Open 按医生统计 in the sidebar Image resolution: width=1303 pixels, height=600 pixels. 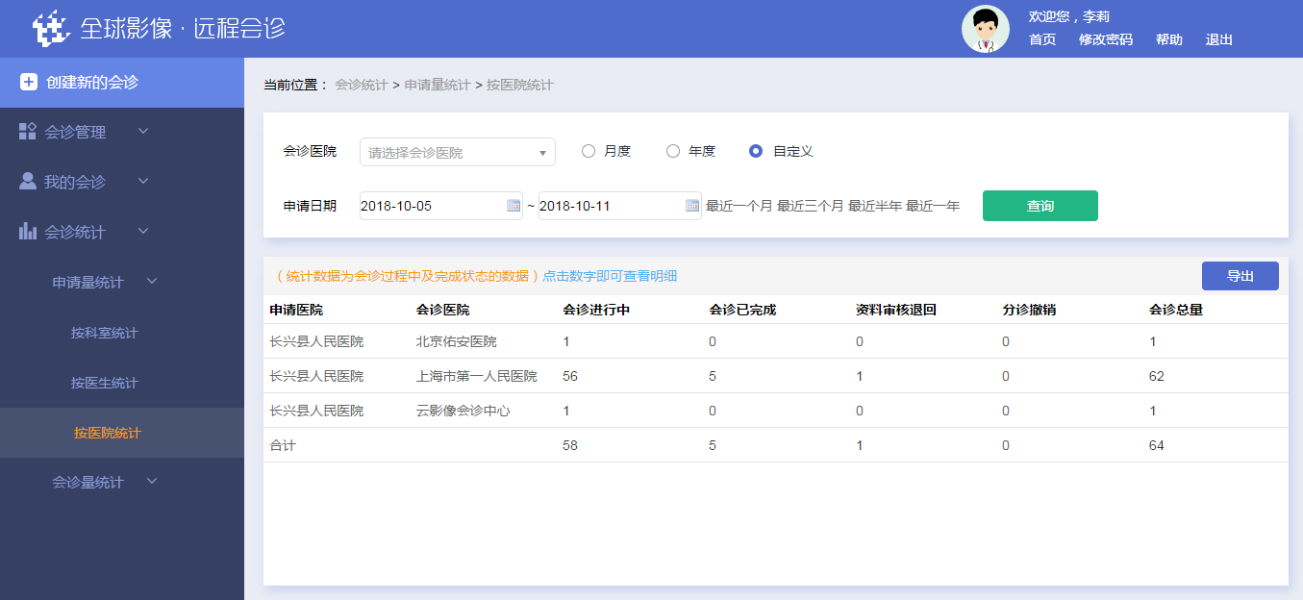coord(104,383)
